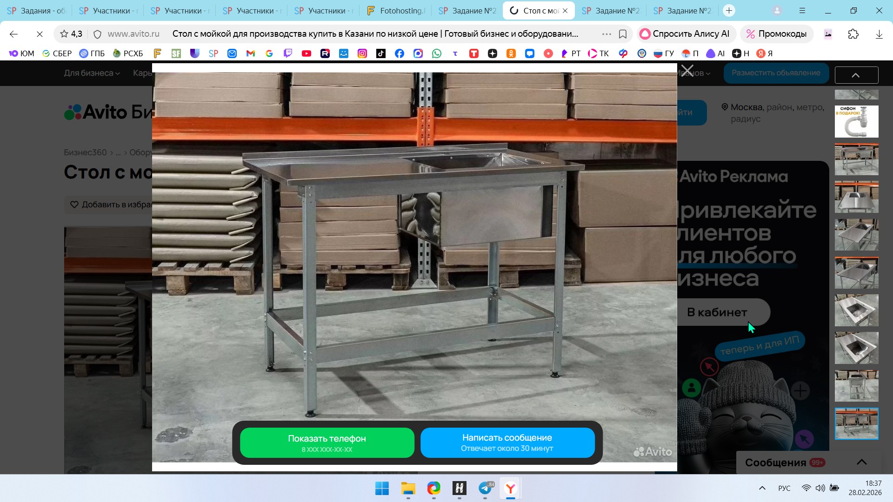The height and width of the screenshot is (502, 893).
Task: Open new browser tab with plus button
Action: coord(729,10)
